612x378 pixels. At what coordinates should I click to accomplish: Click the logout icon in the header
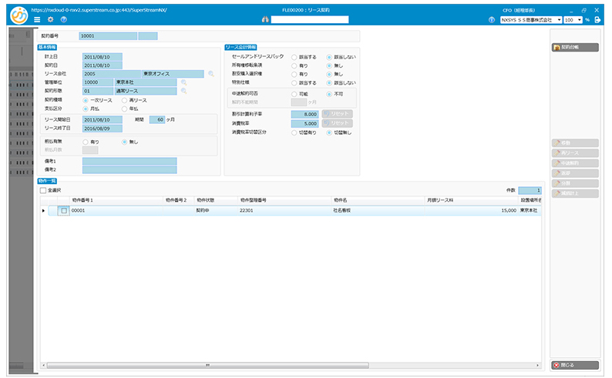(x=597, y=20)
